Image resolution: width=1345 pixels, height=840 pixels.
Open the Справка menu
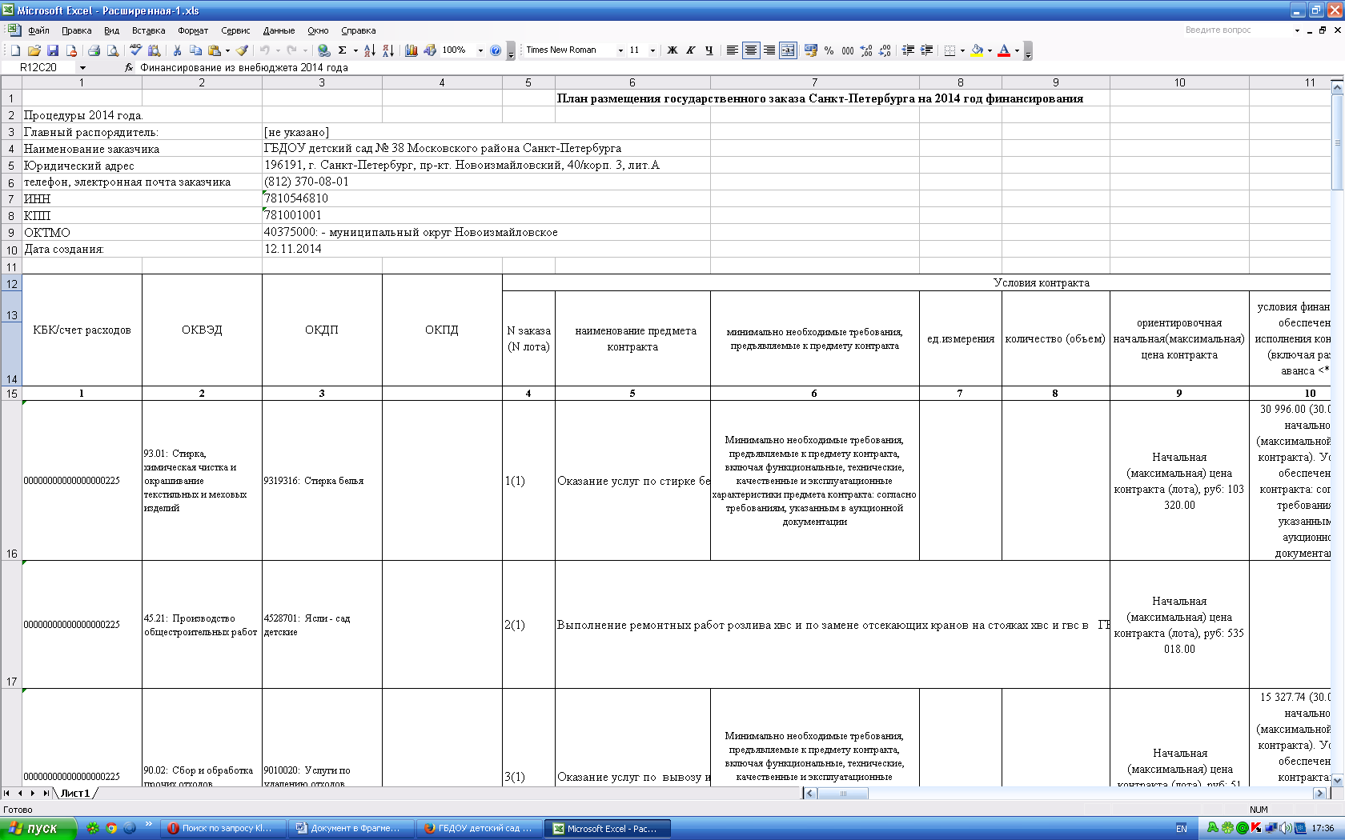click(x=358, y=30)
